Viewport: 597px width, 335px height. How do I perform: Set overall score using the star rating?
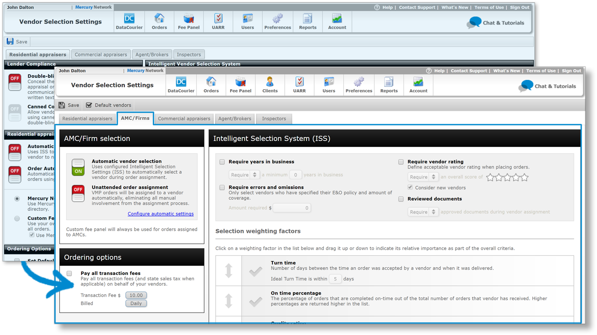[507, 177]
